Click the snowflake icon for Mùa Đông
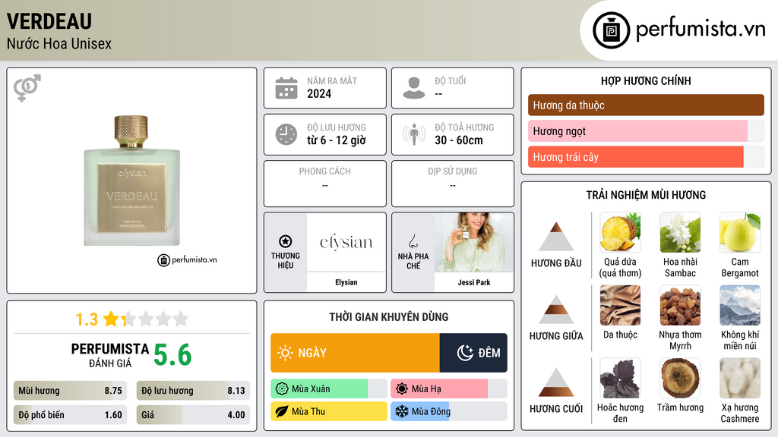The image size is (778, 437). click(402, 411)
